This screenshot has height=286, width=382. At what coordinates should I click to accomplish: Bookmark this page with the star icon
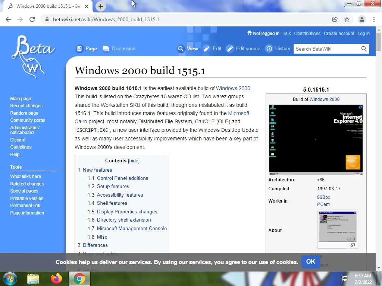(347, 19)
